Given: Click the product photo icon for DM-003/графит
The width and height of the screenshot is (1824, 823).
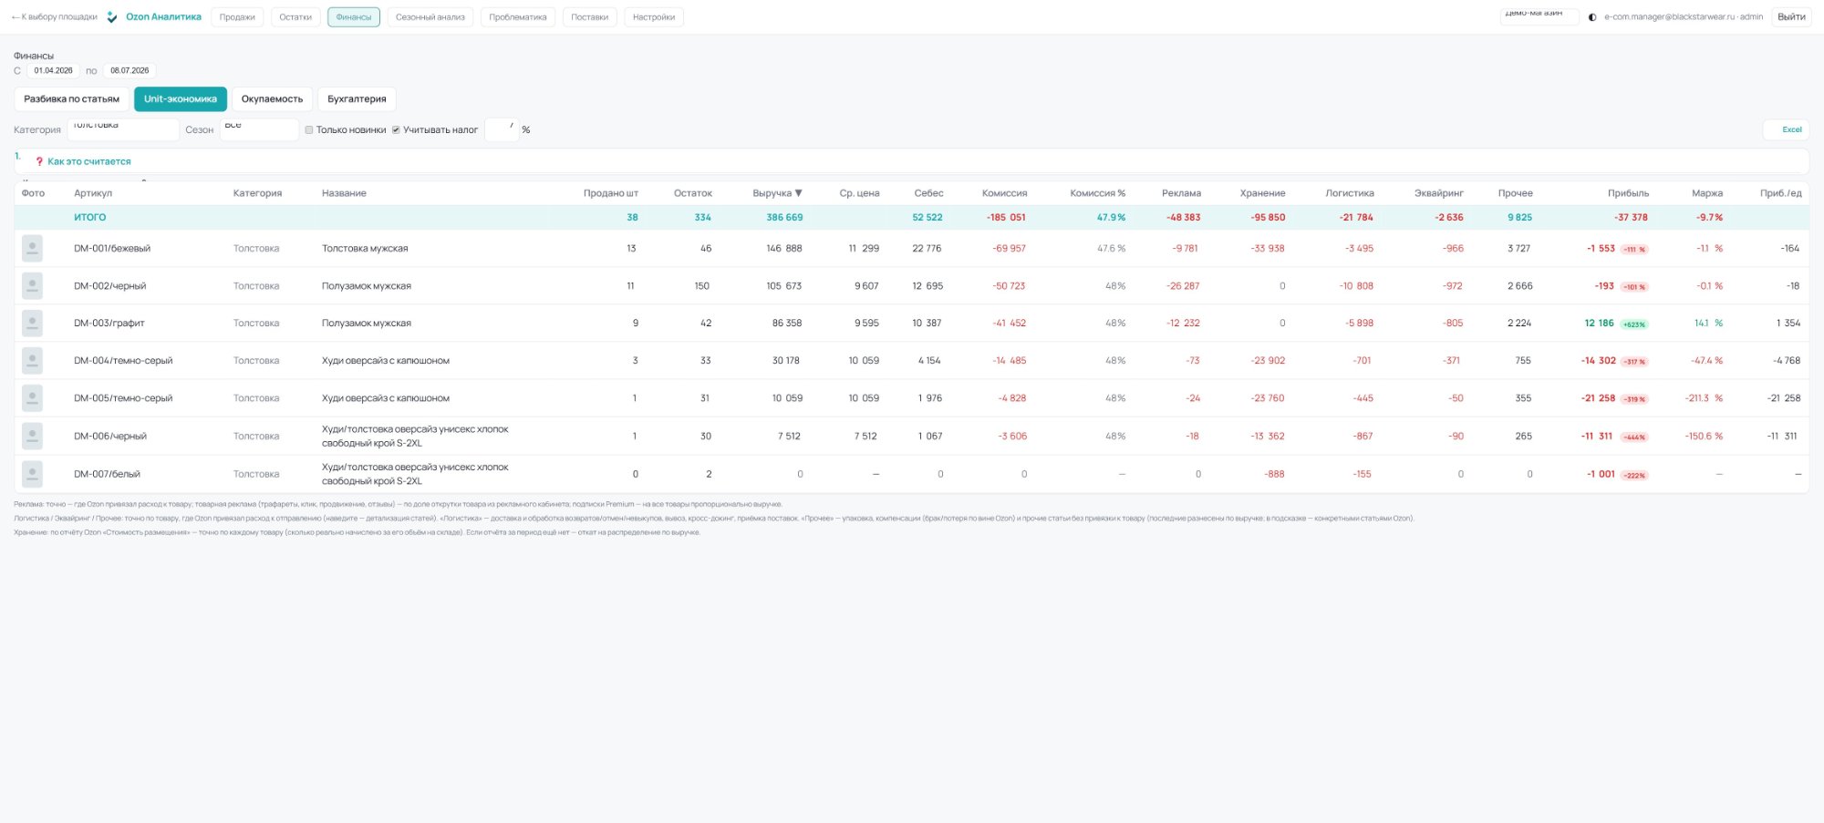Looking at the screenshot, I should click(x=32, y=323).
